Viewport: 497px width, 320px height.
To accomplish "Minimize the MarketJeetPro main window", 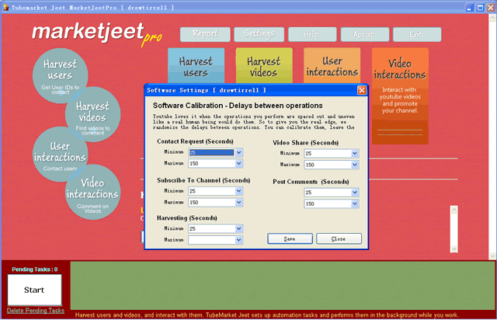I will pyautogui.click(x=470, y=8).
